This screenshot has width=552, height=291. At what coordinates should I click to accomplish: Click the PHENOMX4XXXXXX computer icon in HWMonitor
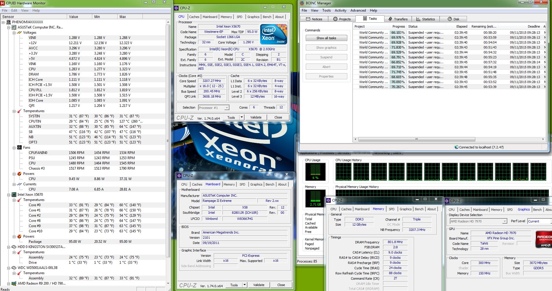8,22
